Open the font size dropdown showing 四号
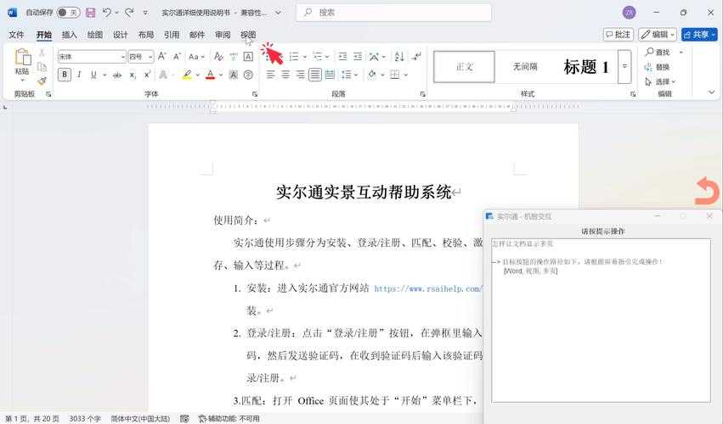This screenshot has height=424, width=723. (150, 57)
